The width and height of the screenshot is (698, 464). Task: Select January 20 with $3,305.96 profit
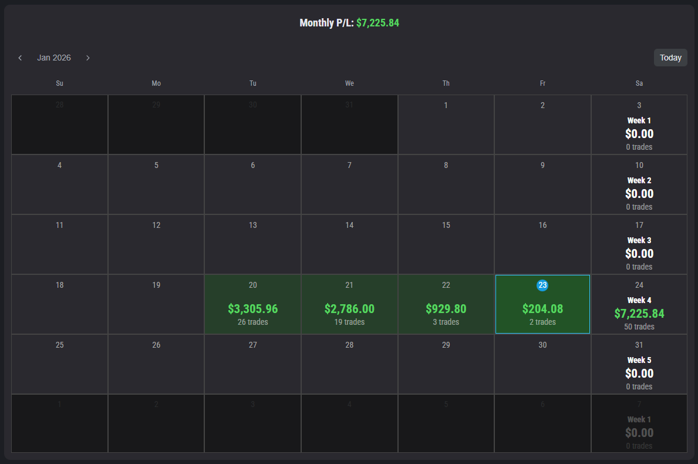point(252,304)
